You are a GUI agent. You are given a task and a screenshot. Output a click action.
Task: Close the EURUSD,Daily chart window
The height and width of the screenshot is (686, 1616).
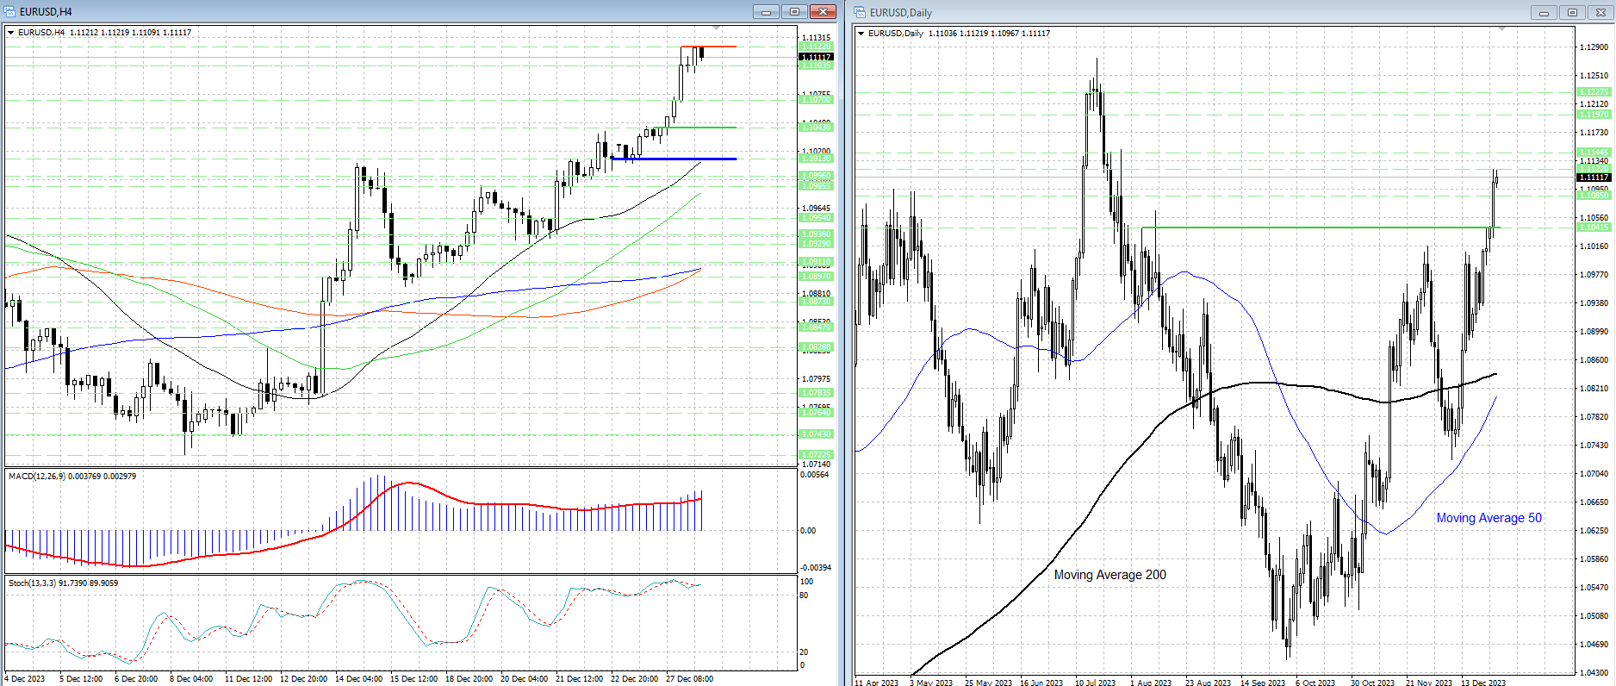click(x=1600, y=13)
